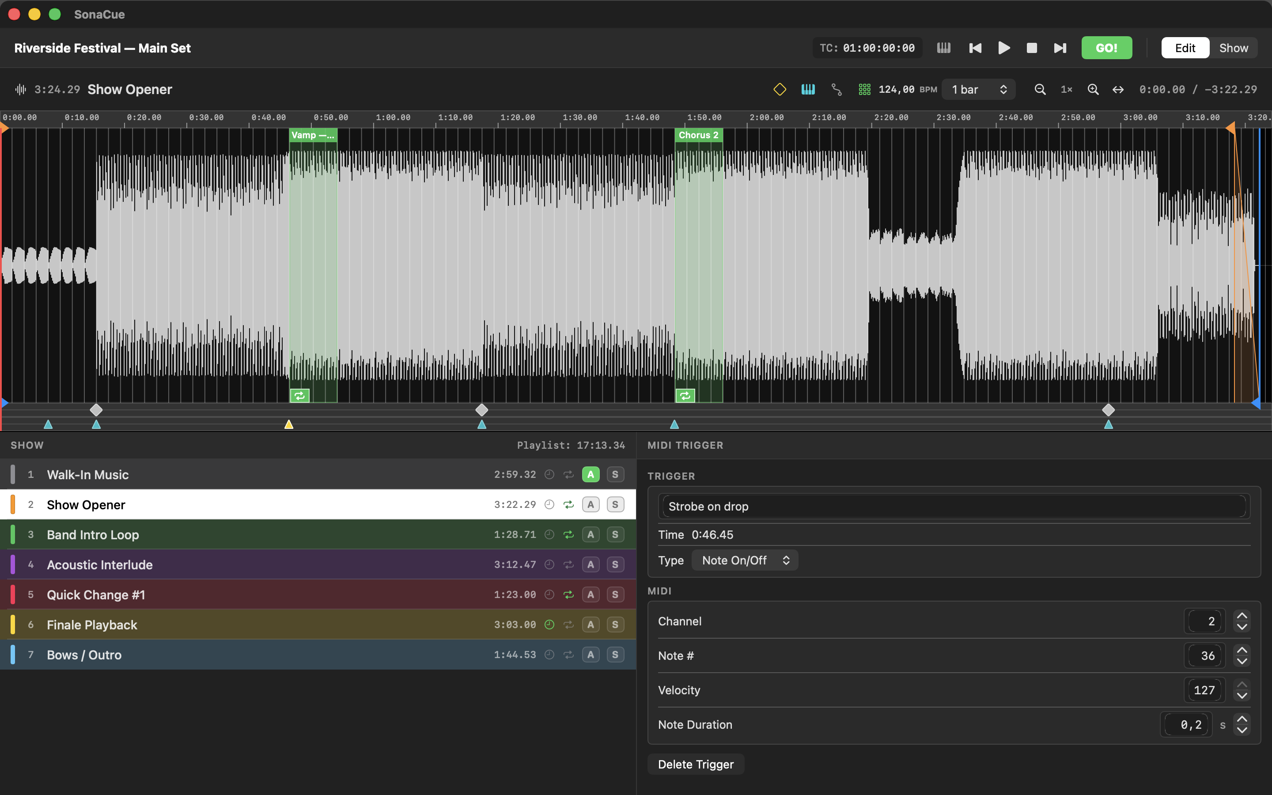Image resolution: width=1272 pixels, height=795 pixels.
Task: Zoom in the waveform
Action: [1093, 89]
